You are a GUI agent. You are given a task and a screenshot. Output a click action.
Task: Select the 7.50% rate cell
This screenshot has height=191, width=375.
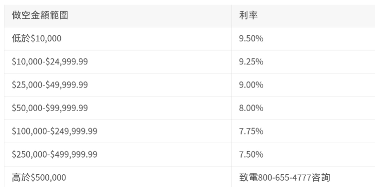click(251, 155)
